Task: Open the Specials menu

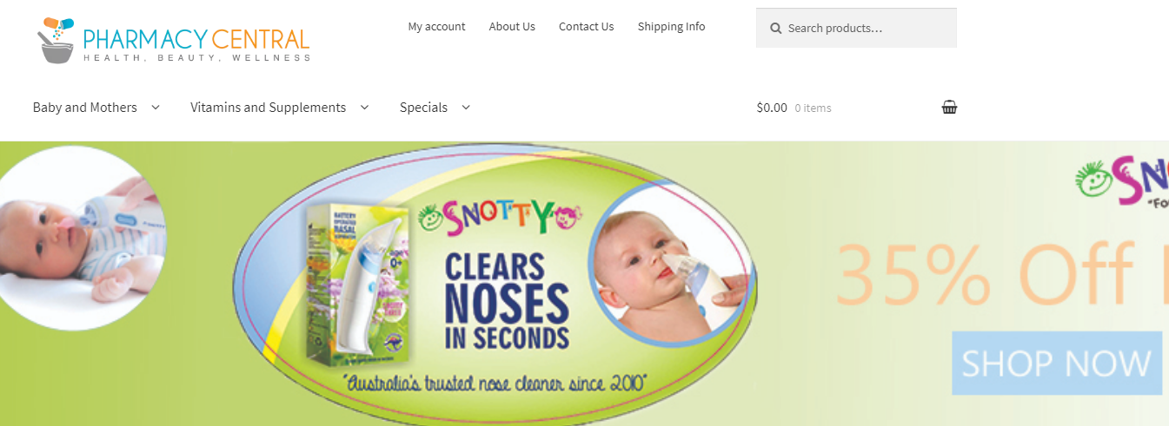Action: 424,108
